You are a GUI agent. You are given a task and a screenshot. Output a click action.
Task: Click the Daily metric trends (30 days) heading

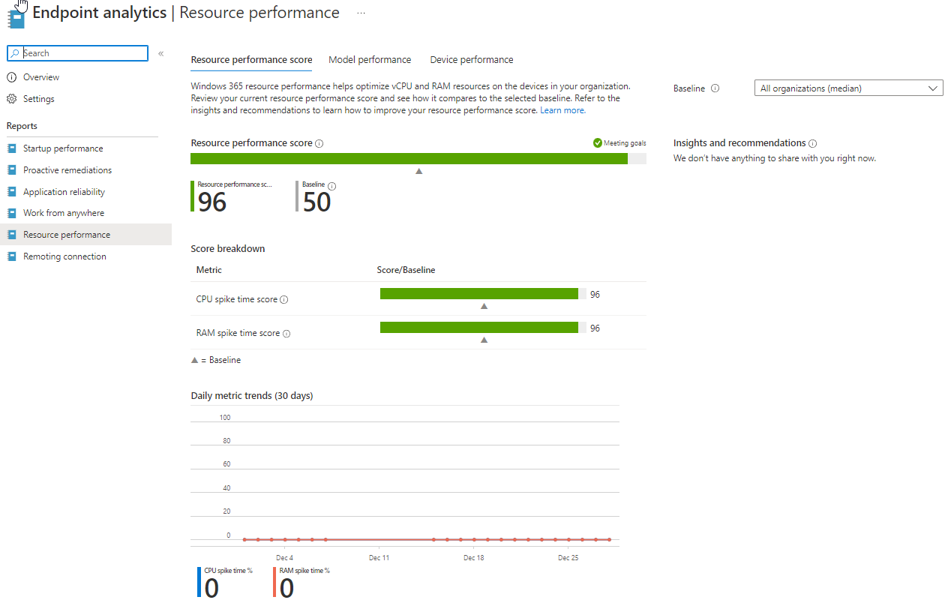click(252, 395)
